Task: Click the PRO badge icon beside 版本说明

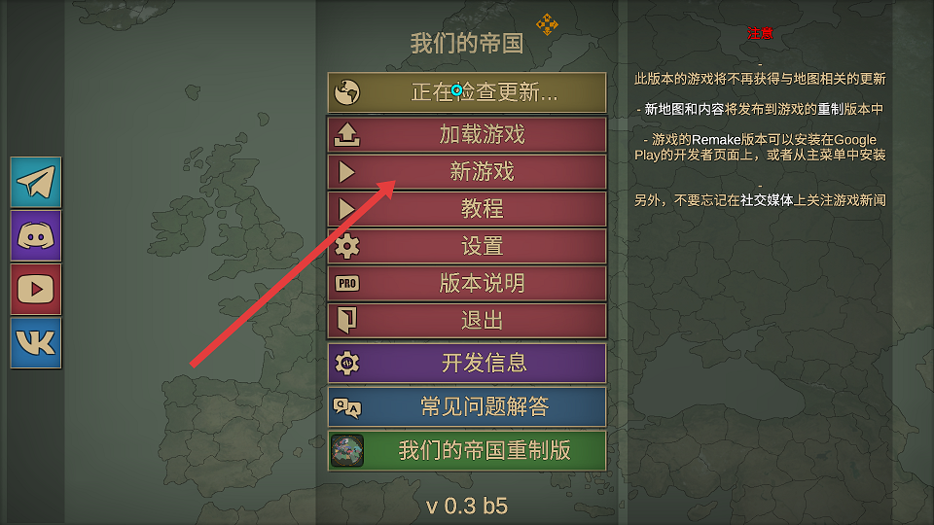Action: (346, 283)
